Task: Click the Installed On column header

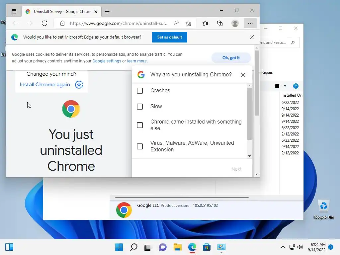Action: coord(292,95)
